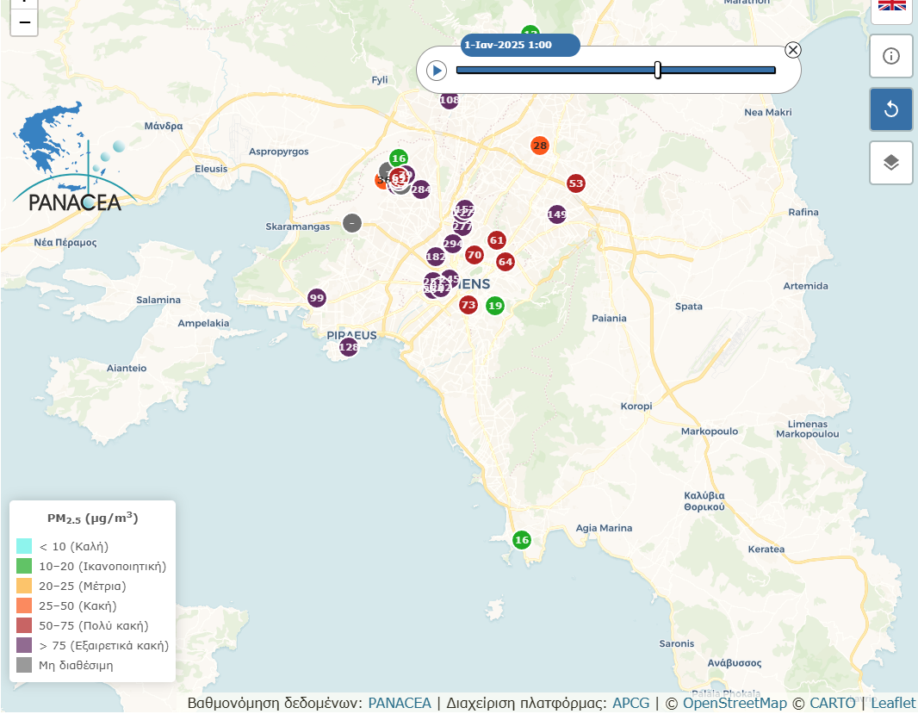Open the PANACEA attribution link
Viewport: 918px width, 714px height.
point(400,703)
